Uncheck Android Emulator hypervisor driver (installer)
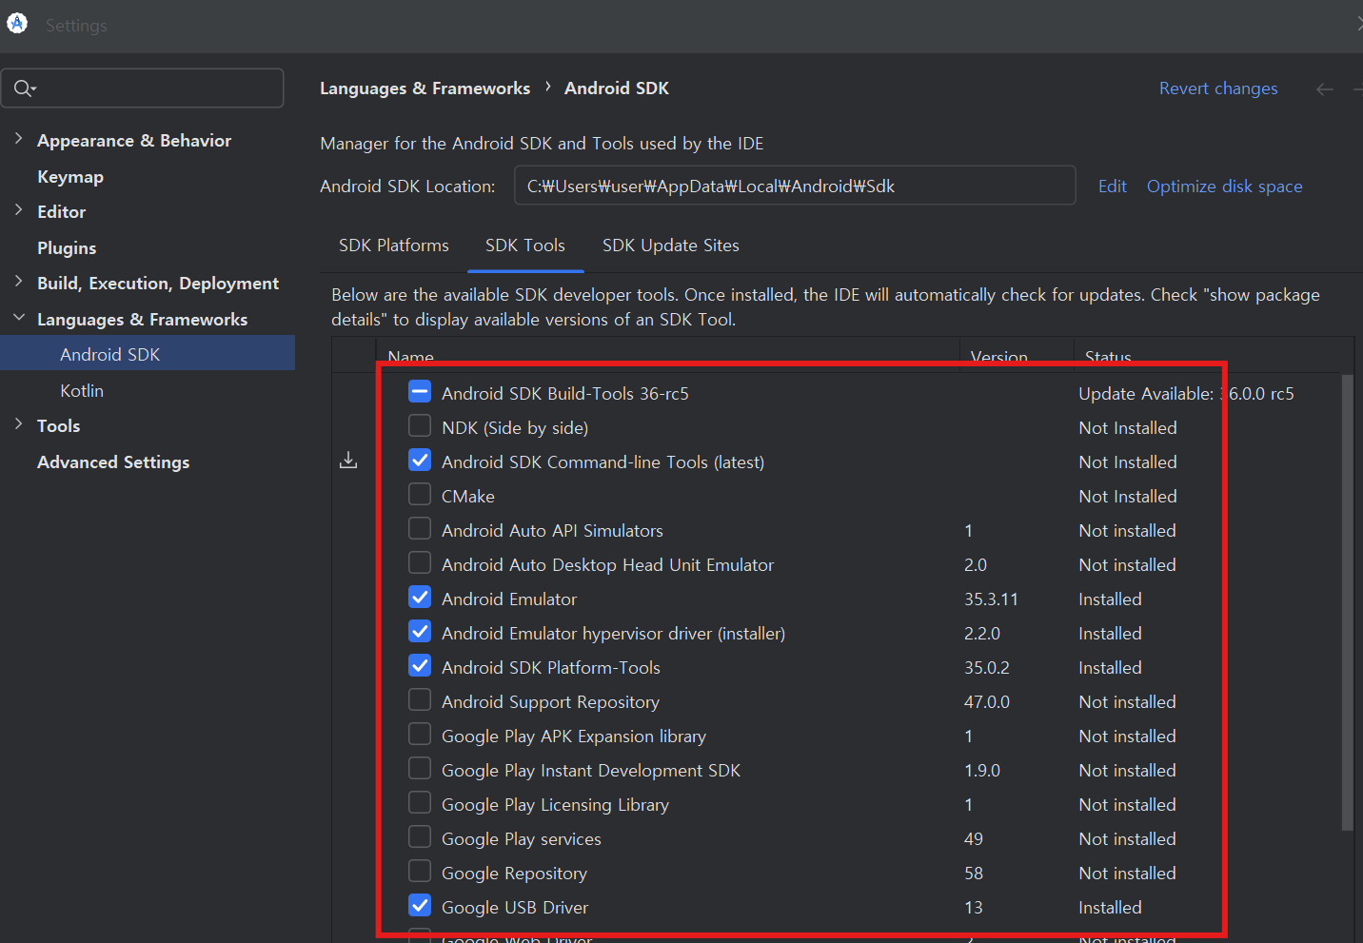 tap(420, 632)
